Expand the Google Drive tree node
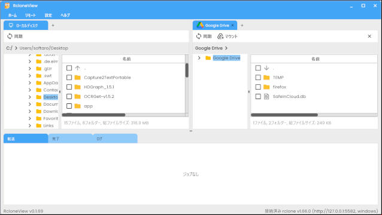The height and width of the screenshot is (215, 382). pos(199,58)
